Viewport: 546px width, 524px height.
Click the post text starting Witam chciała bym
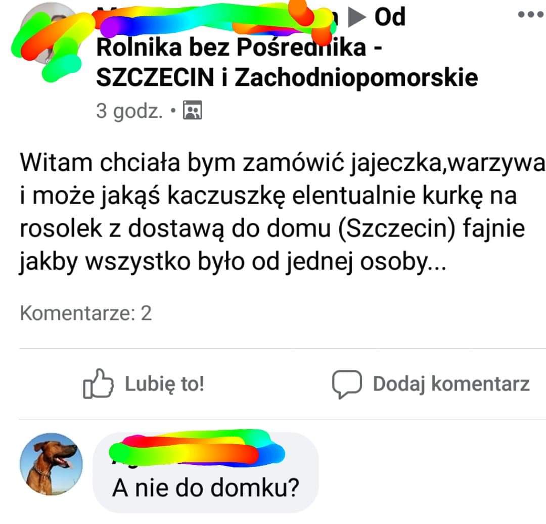[282, 212]
